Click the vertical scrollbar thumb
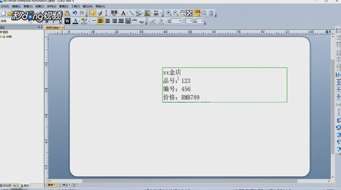Viewport: 341px width, 190px height. coord(333,106)
